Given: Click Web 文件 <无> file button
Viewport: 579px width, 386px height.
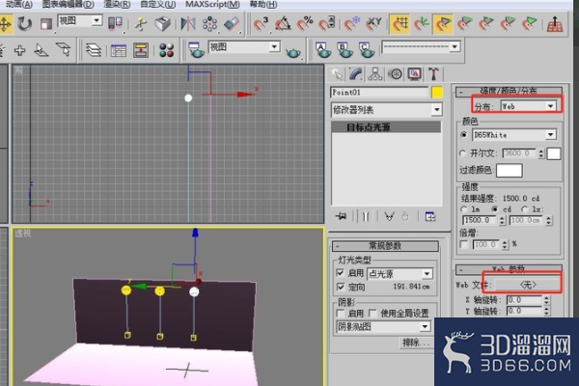Looking at the screenshot, I should coord(528,285).
